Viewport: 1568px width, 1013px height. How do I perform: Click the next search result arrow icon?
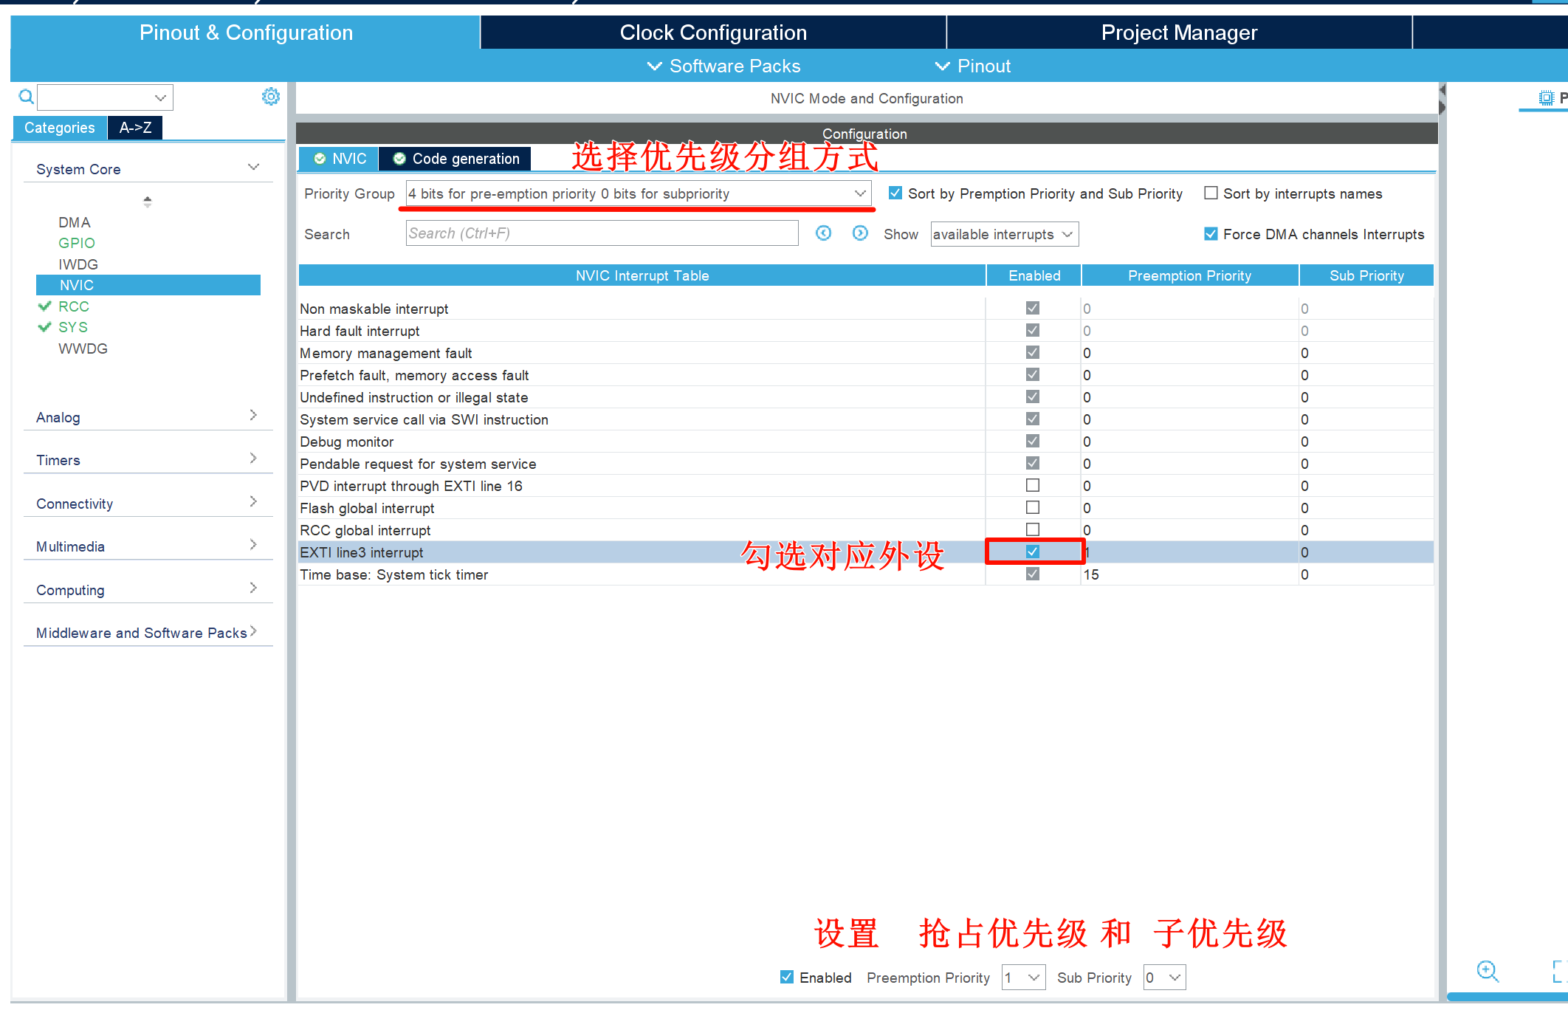click(x=860, y=233)
